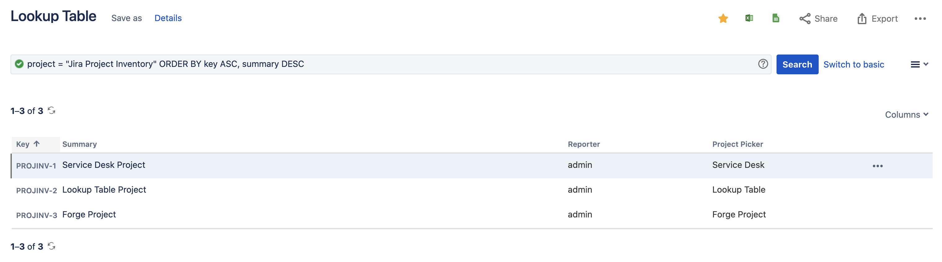Open the Export menu
The image size is (942, 262).
[x=877, y=19]
